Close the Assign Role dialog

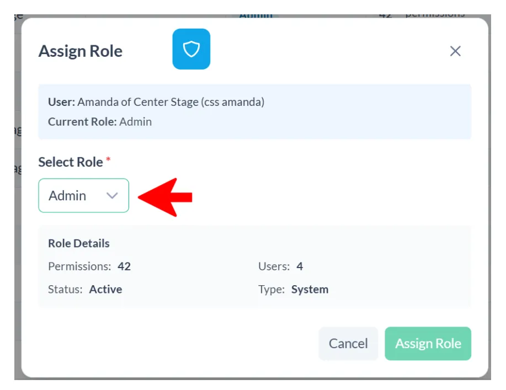tap(455, 51)
